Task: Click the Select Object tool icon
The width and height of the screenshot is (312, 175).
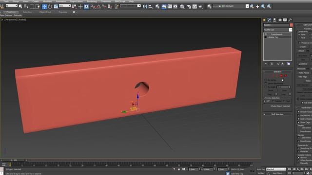Action: [20, 6]
